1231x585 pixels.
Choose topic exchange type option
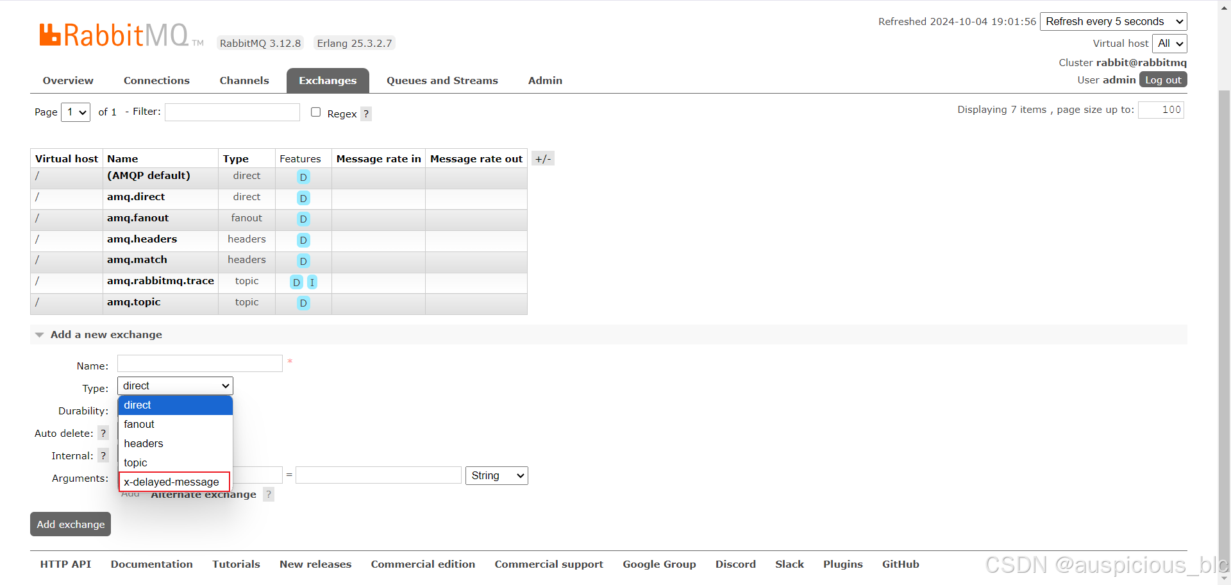tap(175, 462)
